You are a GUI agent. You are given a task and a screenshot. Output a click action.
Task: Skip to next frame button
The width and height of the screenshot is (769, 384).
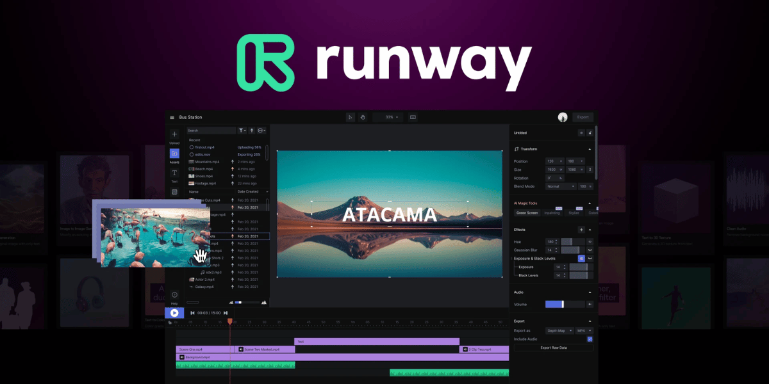tap(226, 313)
